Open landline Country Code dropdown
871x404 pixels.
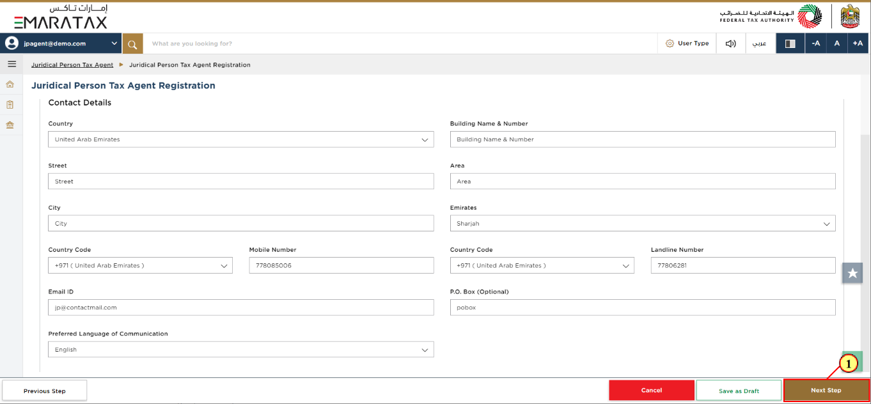point(542,265)
